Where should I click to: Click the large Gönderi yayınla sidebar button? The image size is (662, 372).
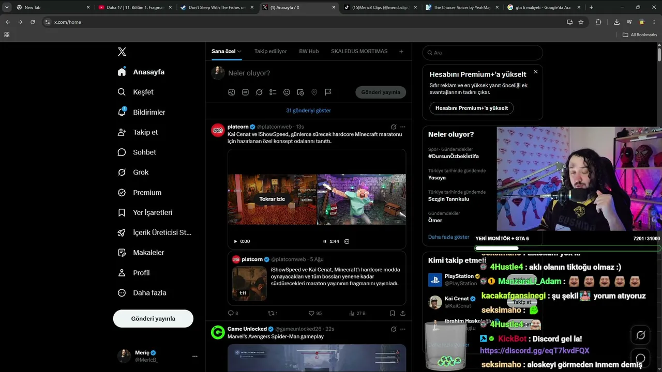point(153,319)
